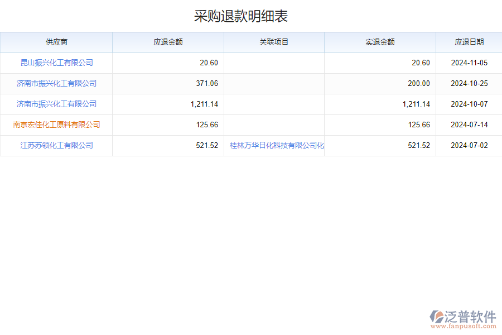Select the 200.00 actual refund cell
Image resolution: width=502 pixels, height=335 pixels.
pyautogui.click(x=419, y=83)
